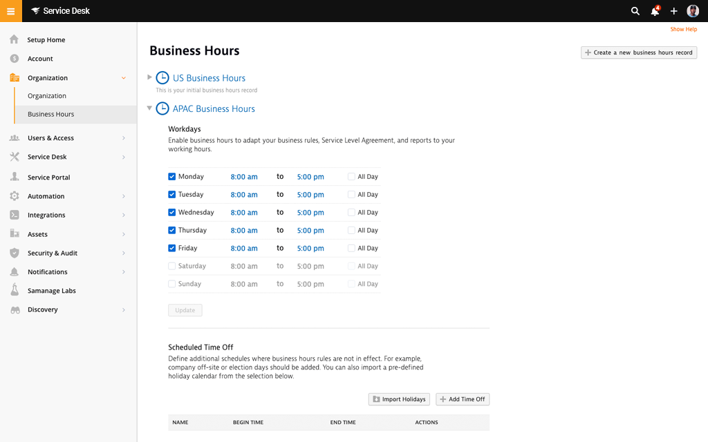The width and height of the screenshot is (708, 442).
Task: Expand the Integrations chevron
Action: (123, 215)
